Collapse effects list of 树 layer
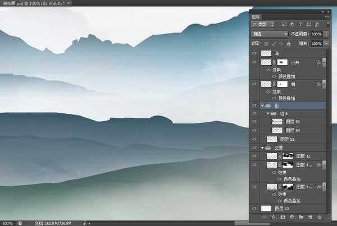The width and height of the screenshot is (337, 226). click(x=324, y=84)
